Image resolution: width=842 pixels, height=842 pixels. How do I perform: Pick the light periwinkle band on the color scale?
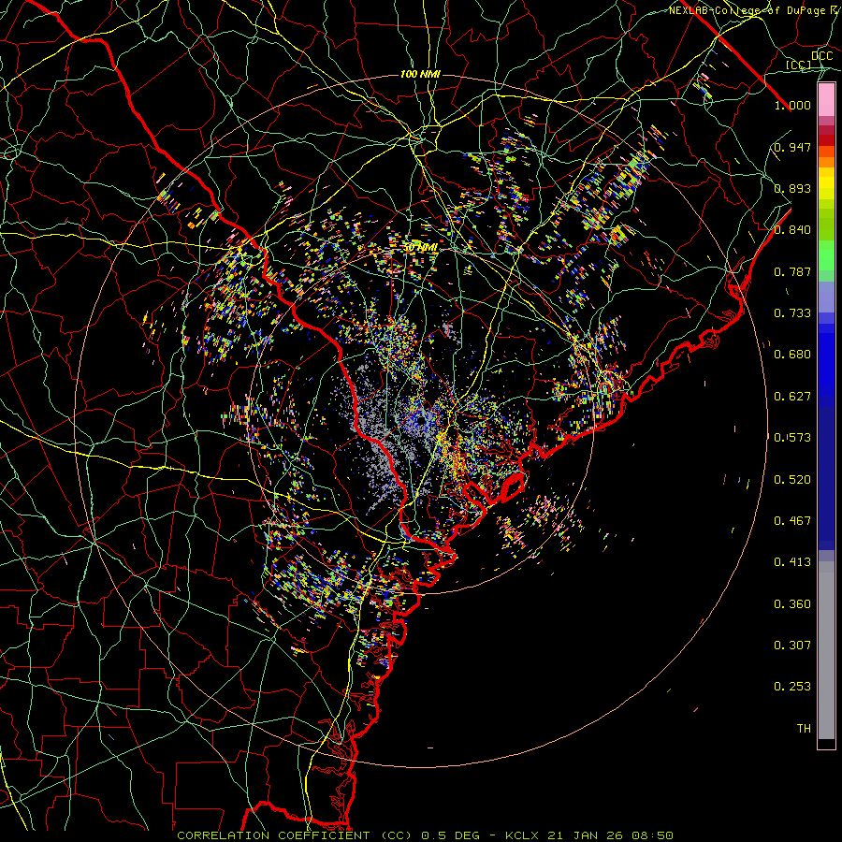[x=826, y=297]
